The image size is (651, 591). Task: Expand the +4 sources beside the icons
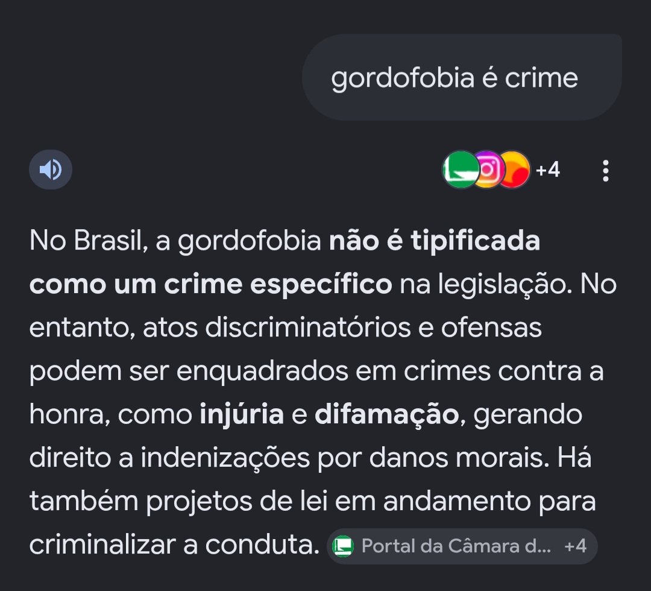[547, 170]
